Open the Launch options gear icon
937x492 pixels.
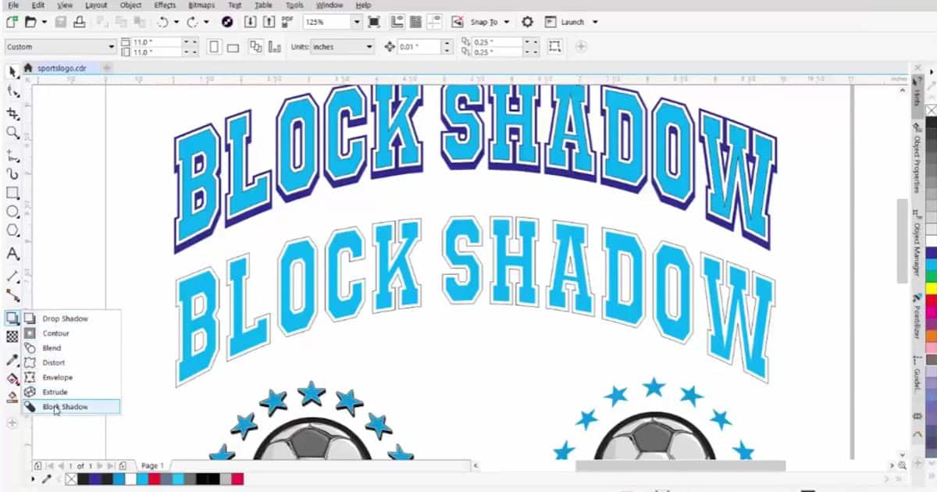point(527,21)
